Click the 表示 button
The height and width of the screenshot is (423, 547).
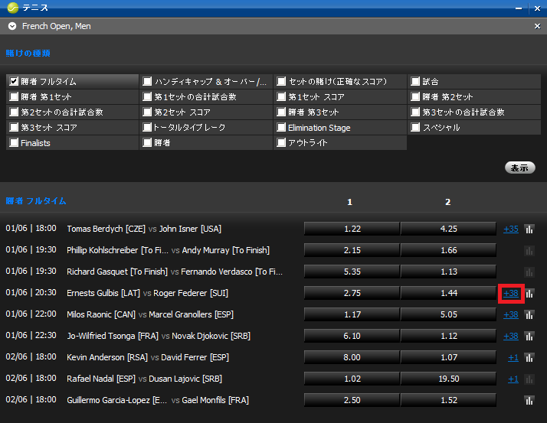pos(519,168)
